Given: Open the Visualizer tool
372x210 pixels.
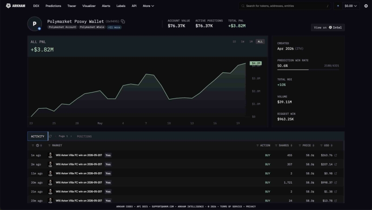Looking at the screenshot, I should pyautogui.click(x=89, y=6).
